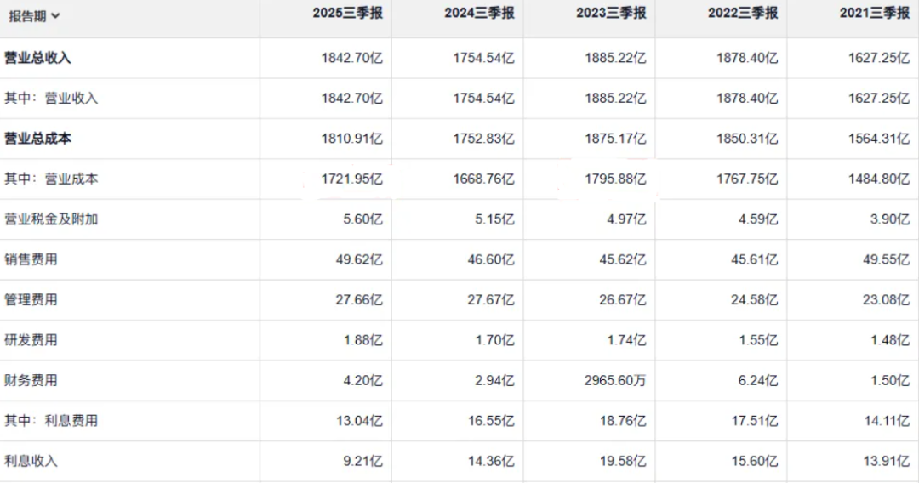Click the 2965.60万 财务费用 cell
The width and height of the screenshot is (919, 483).
(614, 380)
